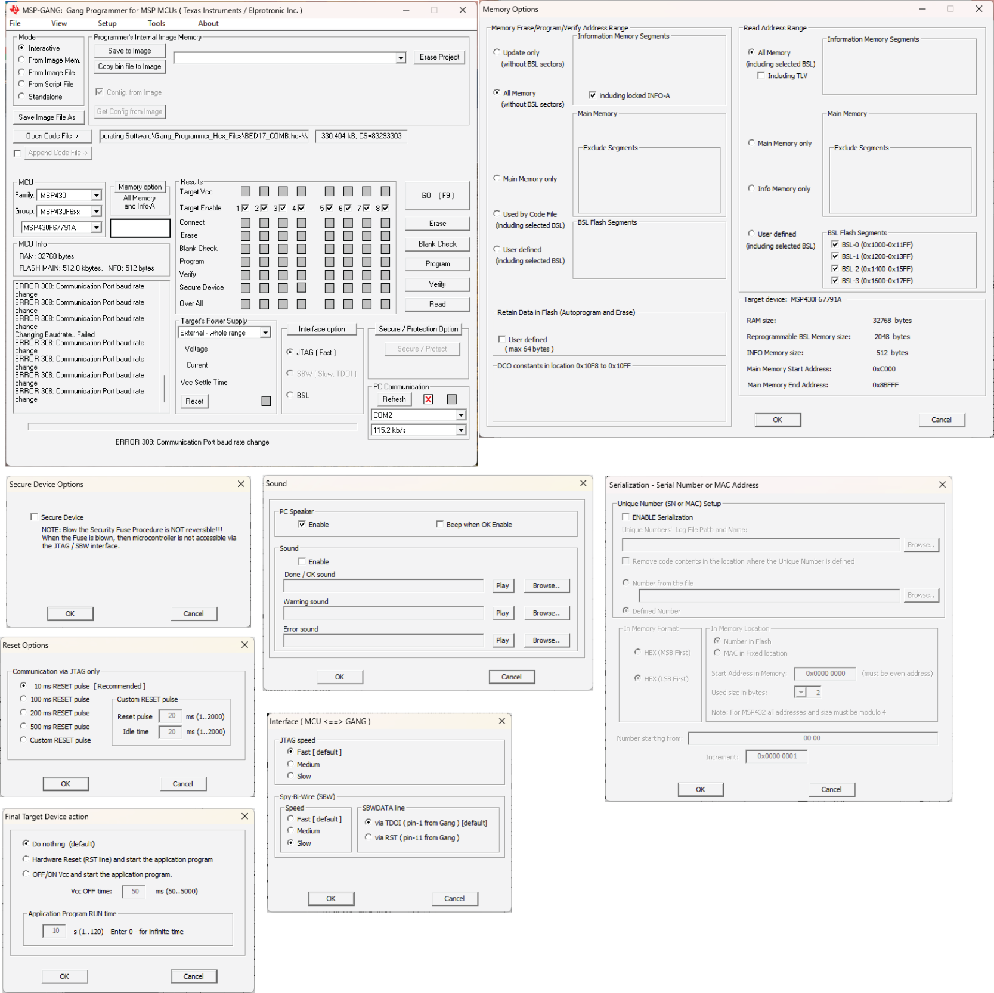Open the MCU Group dropdown
The height and width of the screenshot is (993, 994).
[96, 212]
